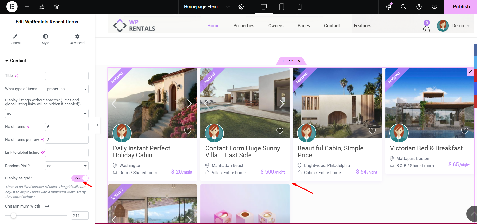This screenshot has height=224, width=477.
Task: Toggle the 'Display as grid?' switch
Action: (80, 178)
